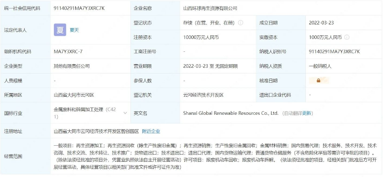This screenshot has height=177, width=383.
Task: Click the 注册地址 label cell
Action: click(25, 131)
